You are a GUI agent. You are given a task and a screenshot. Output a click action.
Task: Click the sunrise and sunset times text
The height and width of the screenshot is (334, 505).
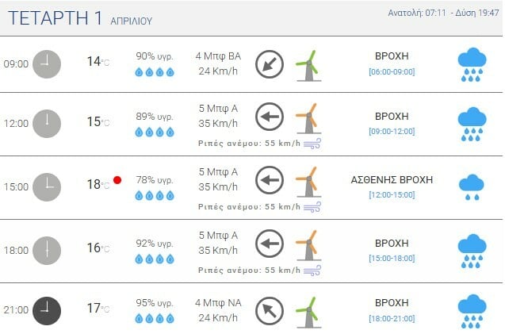(443, 13)
